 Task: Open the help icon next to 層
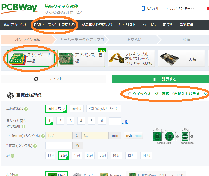(x=13, y=156)
